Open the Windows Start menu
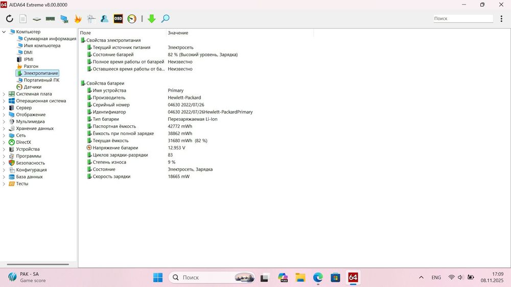 [158, 278]
